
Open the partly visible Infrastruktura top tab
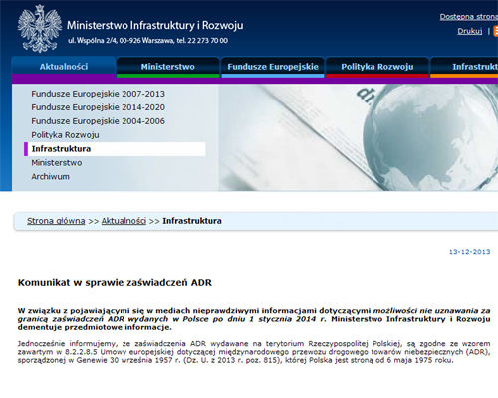pyautogui.click(x=464, y=67)
